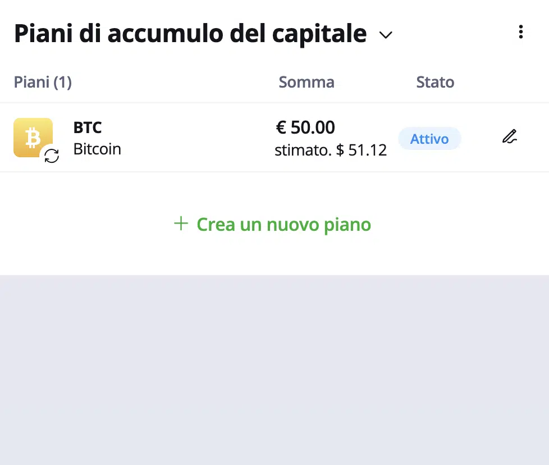This screenshot has height=465, width=549.
Task: Select Crea un nuovo piano link
Action: point(272,224)
